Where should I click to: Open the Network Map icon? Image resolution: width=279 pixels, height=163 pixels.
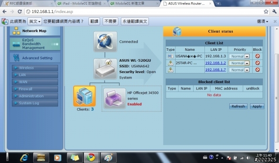(x=16, y=31)
